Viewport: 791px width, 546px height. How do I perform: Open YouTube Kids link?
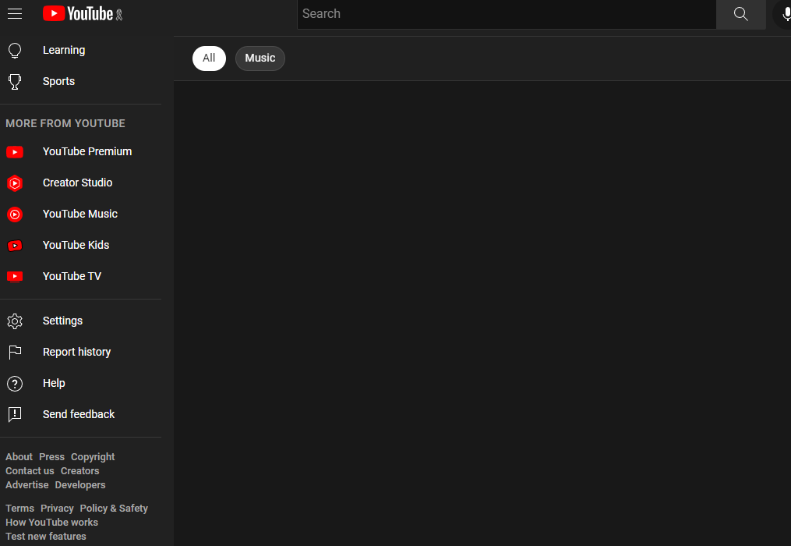tap(76, 245)
